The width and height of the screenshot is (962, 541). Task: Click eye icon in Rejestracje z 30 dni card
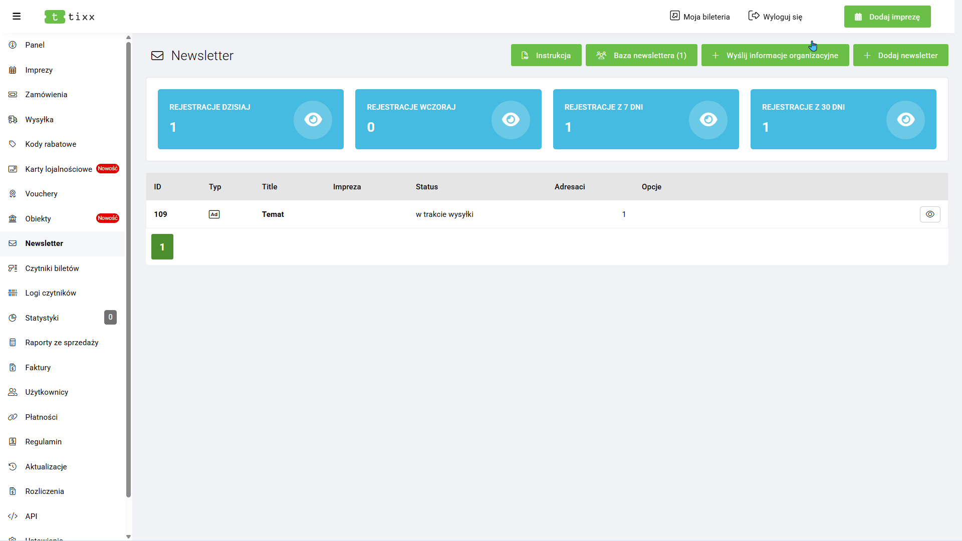click(x=905, y=120)
